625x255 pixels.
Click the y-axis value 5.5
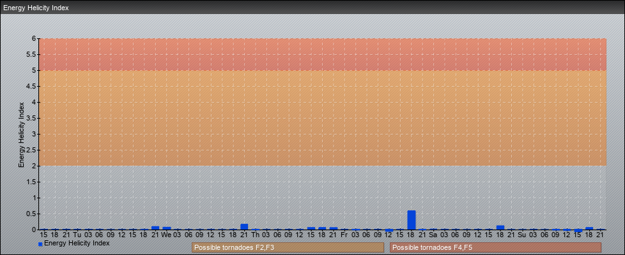pyautogui.click(x=31, y=54)
